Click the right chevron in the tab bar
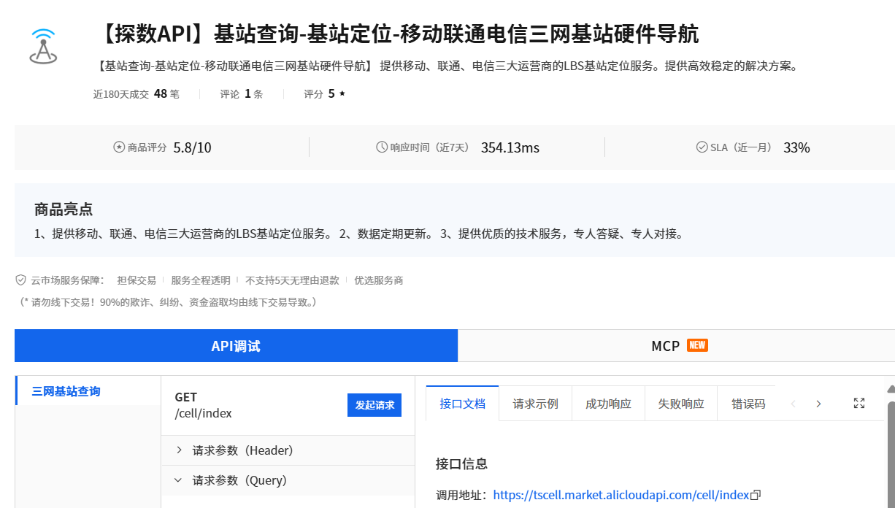 (819, 403)
